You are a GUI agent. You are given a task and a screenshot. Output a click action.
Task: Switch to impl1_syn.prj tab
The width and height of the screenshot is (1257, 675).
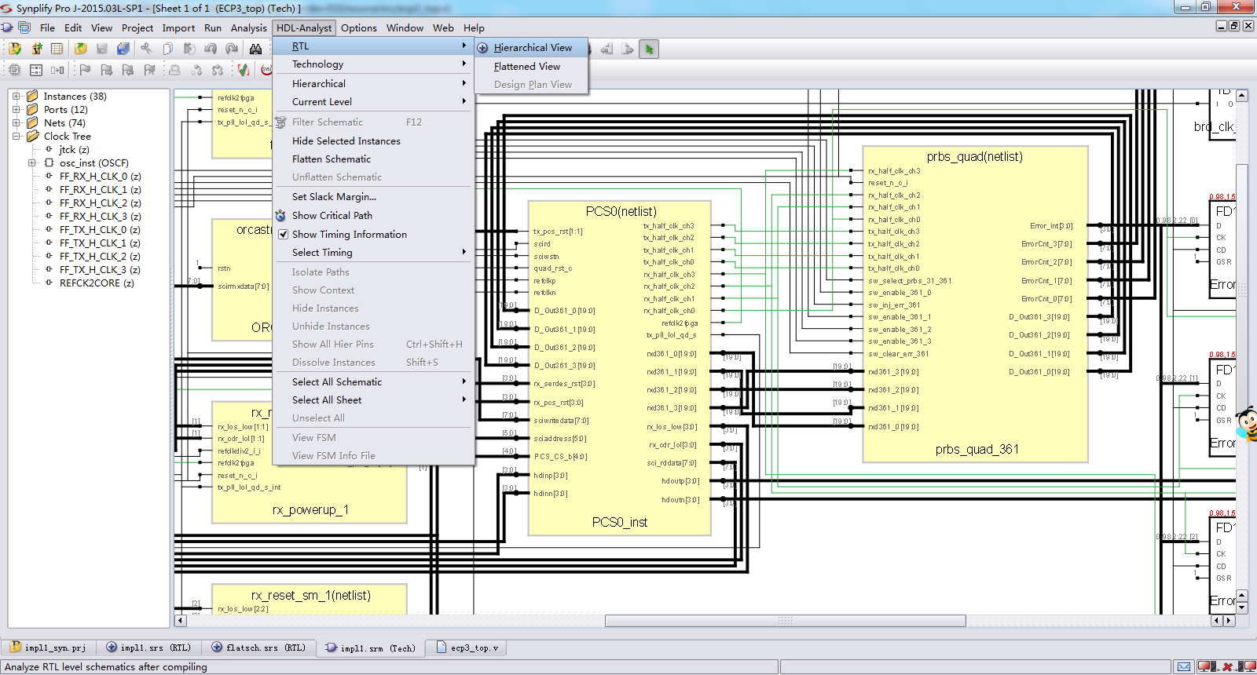pyautogui.click(x=49, y=648)
